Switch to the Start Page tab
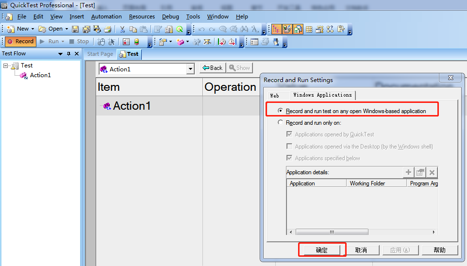 100,54
